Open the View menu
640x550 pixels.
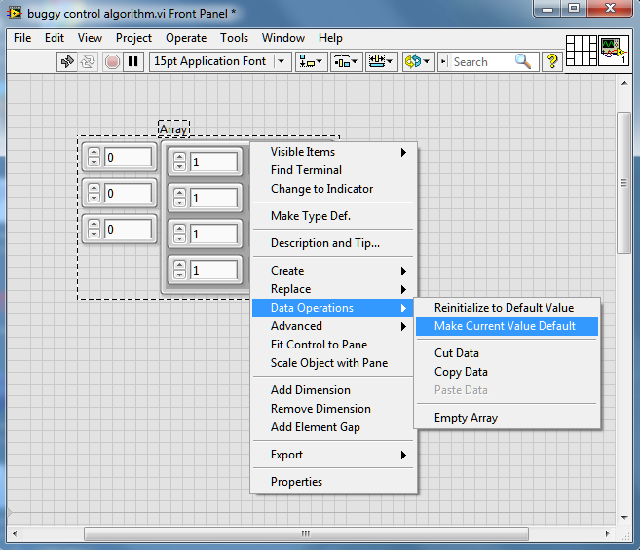pyautogui.click(x=90, y=38)
